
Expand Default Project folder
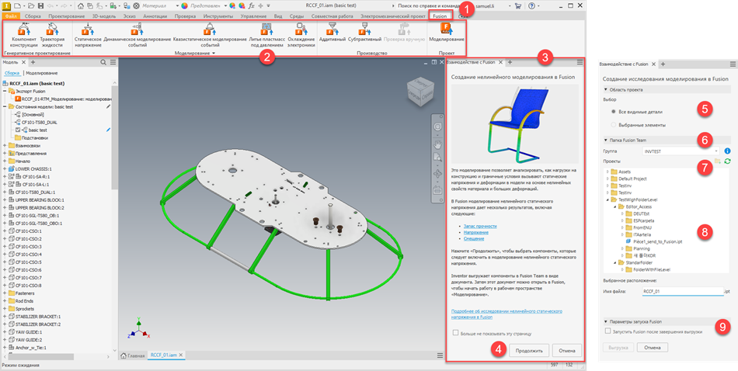coord(607,179)
